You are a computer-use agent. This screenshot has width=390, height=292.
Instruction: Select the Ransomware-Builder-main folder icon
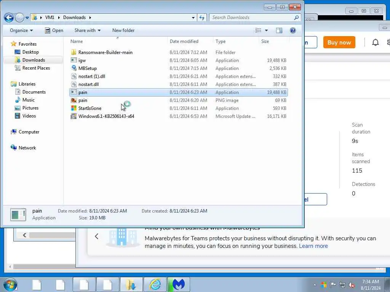pyautogui.click(x=74, y=52)
